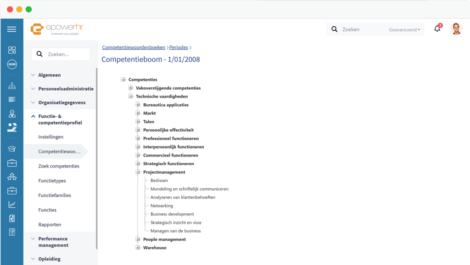Screen dimensions: 470x265
Task: Open the hamburger menu
Action: pos(11,29)
